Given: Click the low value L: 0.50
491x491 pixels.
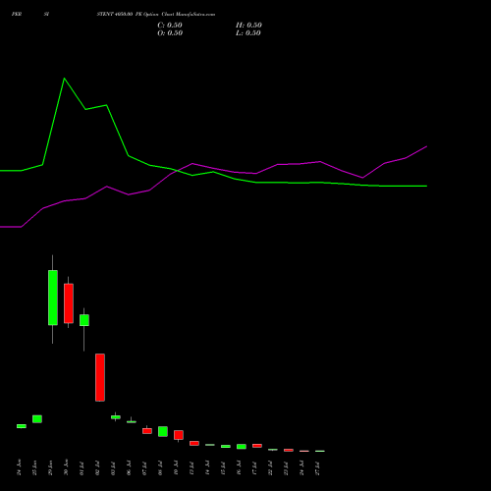Looking at the screenshot, I should tap(248, 33).
